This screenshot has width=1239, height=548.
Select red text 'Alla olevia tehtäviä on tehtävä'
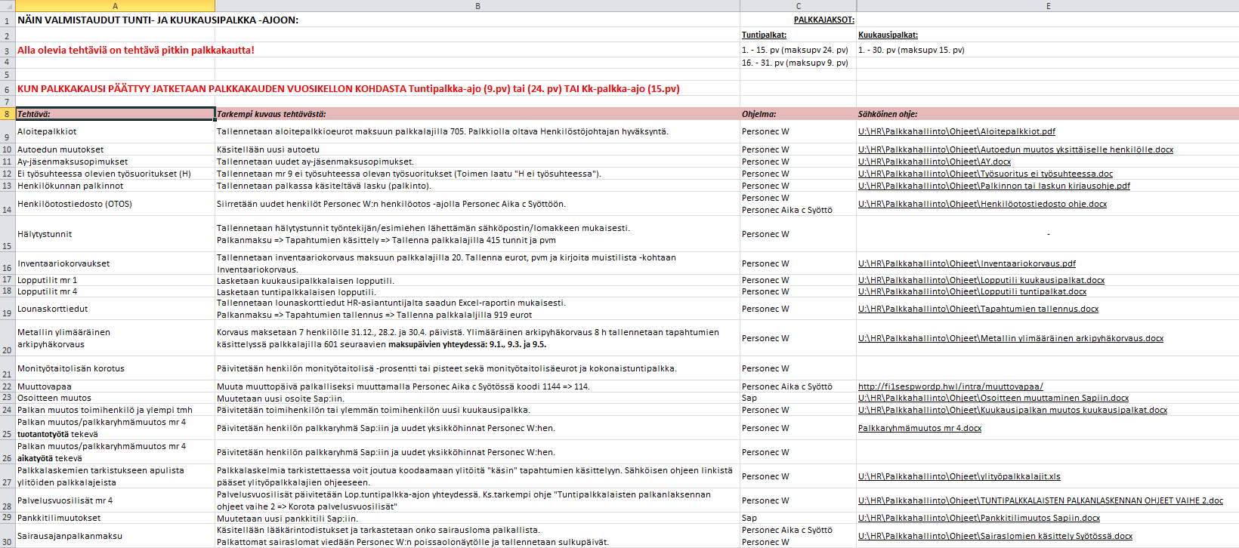(x=136, y=50)
